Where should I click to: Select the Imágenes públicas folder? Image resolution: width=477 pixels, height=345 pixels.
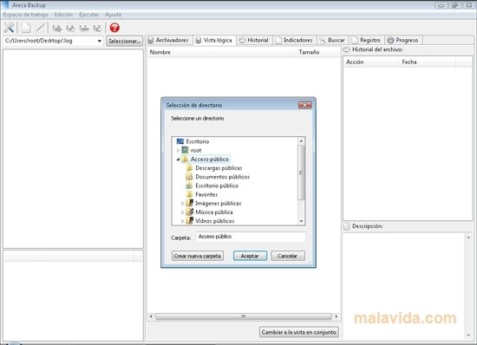pos(218,203)
